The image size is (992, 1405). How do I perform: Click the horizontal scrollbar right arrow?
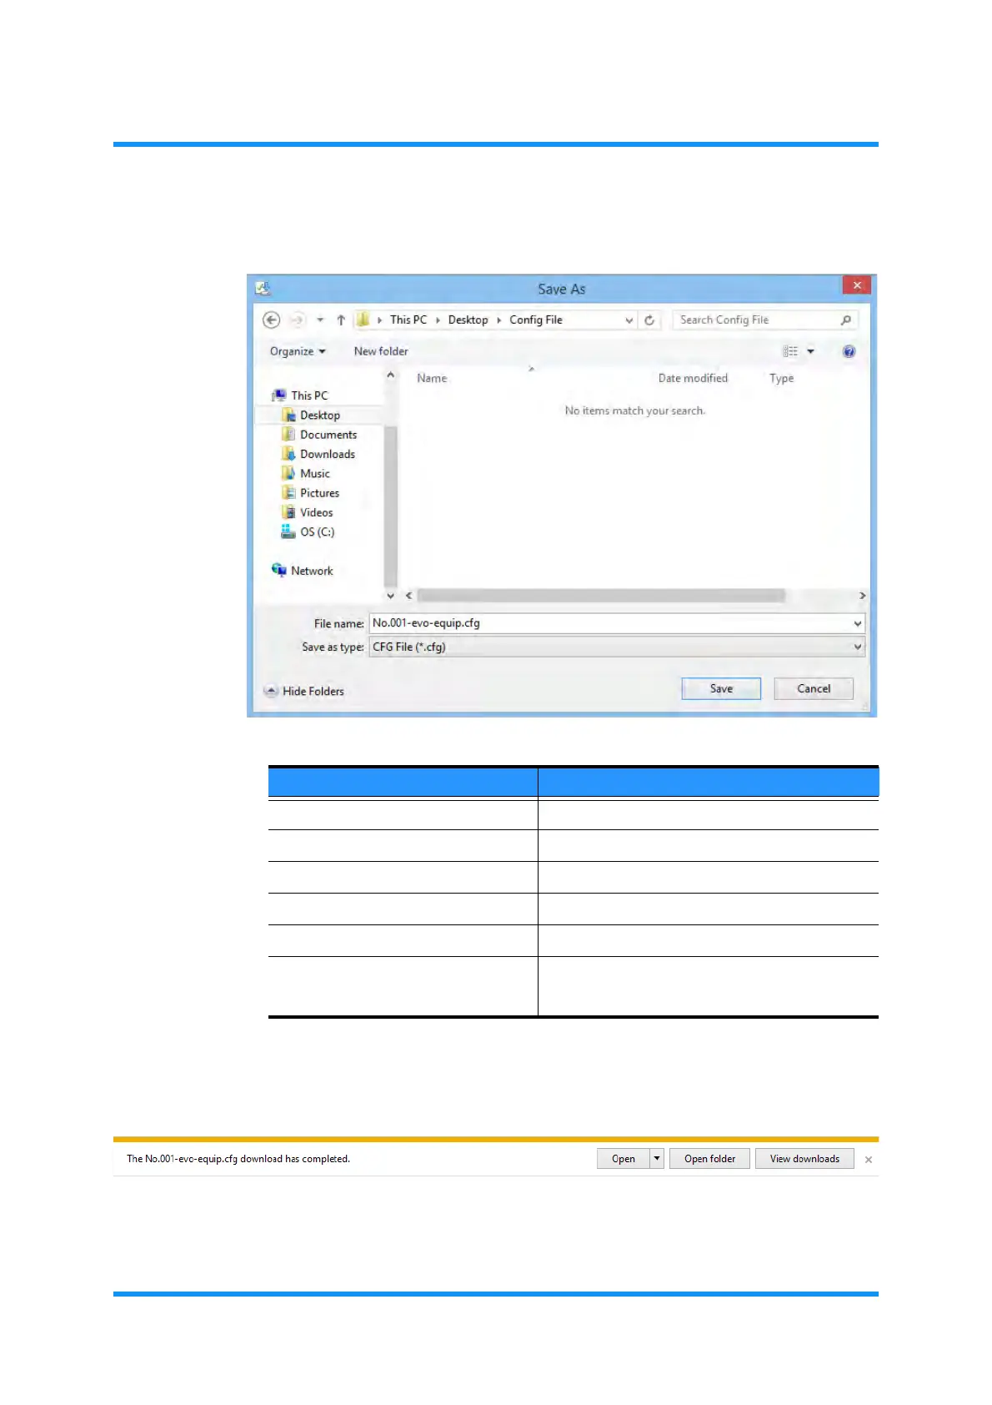pyautogui.click(x=862, y=596)
